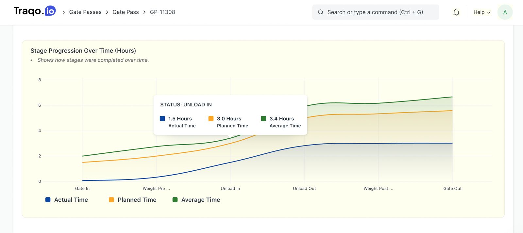Open the notifications bell icon
The width and height of the screenshot is (523, 233).
click(456, 12)
